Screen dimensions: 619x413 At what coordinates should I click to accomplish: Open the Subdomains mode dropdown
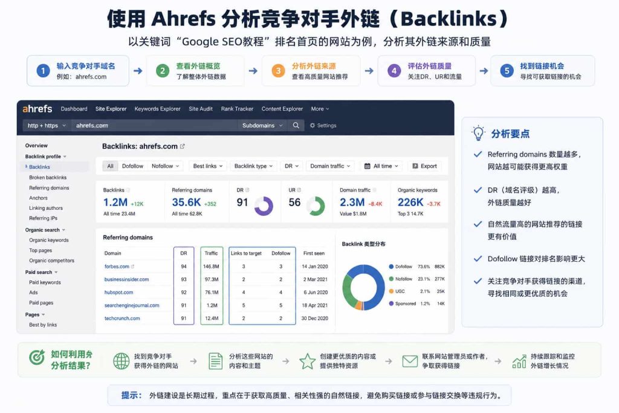[262, 125]
